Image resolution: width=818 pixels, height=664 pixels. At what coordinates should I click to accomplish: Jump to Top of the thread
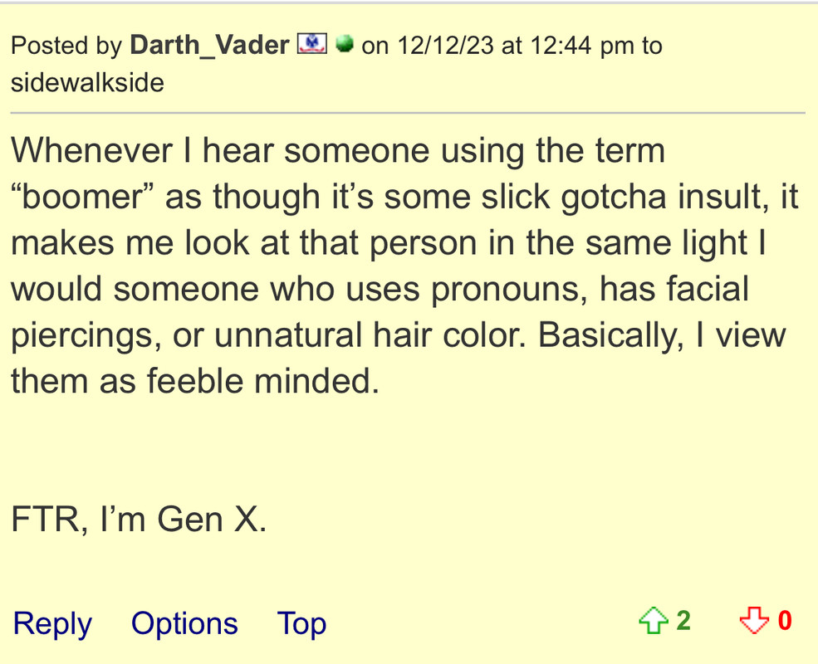(301, 623)
